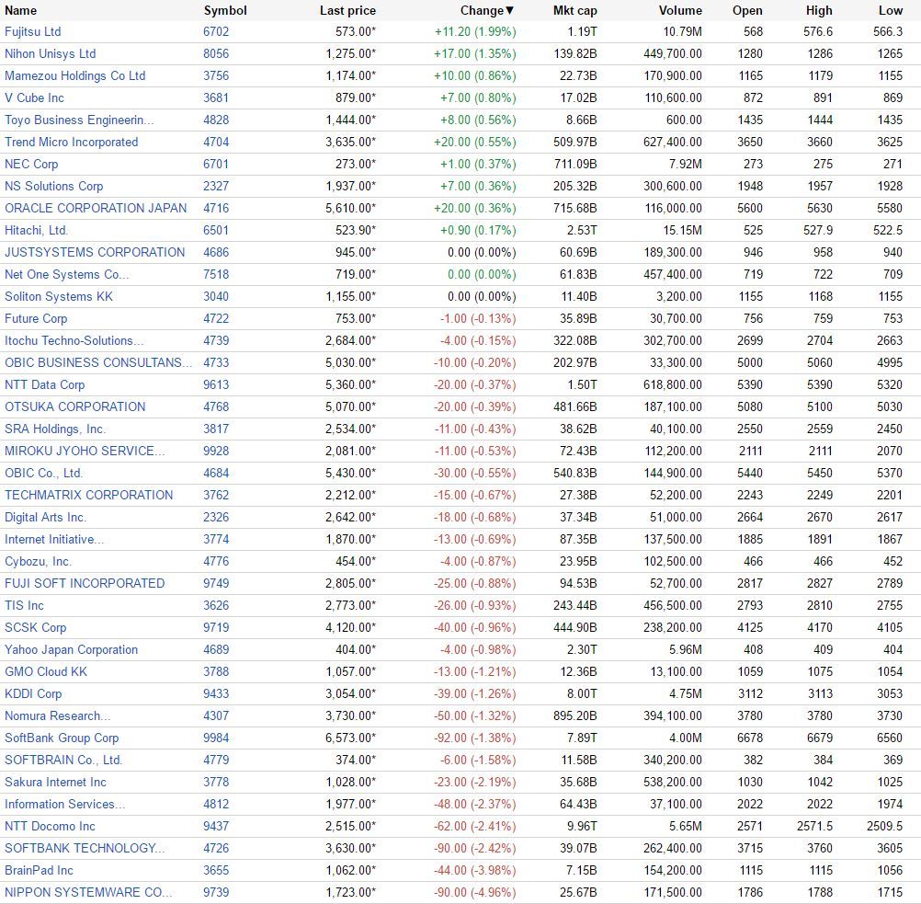Sort table by Name column header

point(20,11)
